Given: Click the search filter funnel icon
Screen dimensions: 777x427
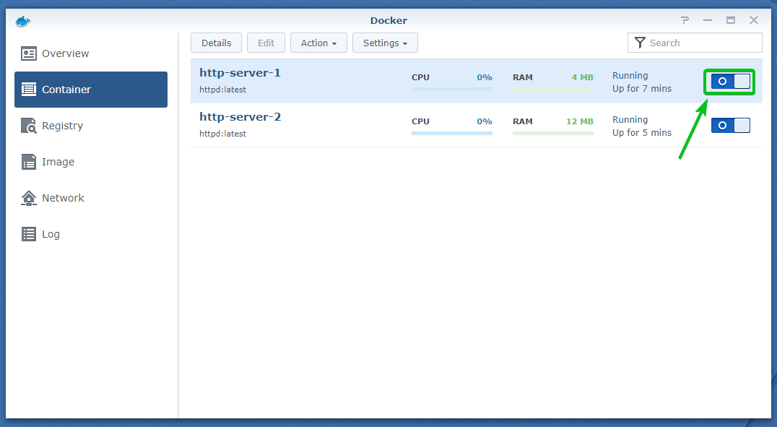Looking at the screenshot, I should pyautogui.click(x=639, y=43).
